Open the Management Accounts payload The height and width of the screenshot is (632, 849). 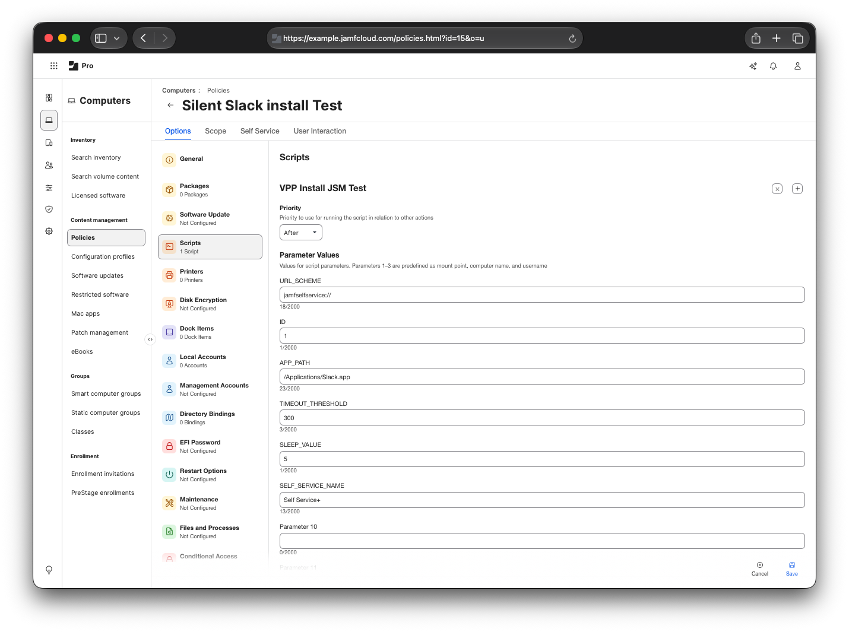[210, 389]
